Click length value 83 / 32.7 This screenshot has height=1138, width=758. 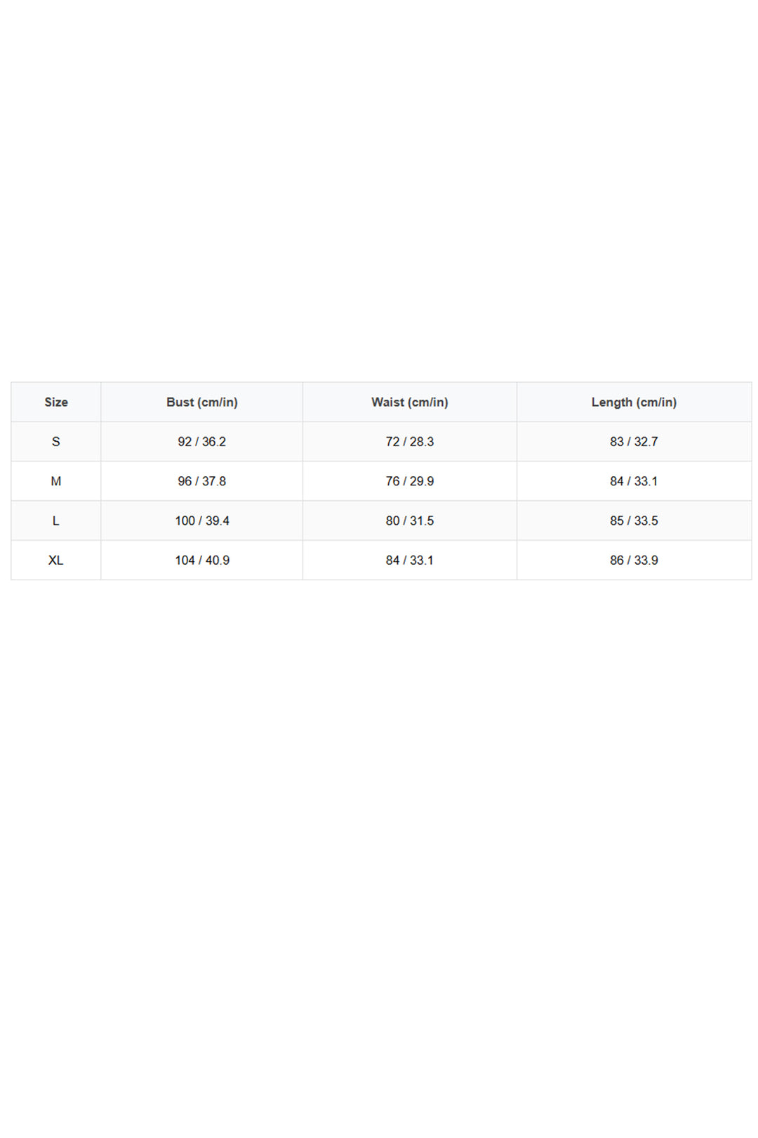click(x=634, y=442)
